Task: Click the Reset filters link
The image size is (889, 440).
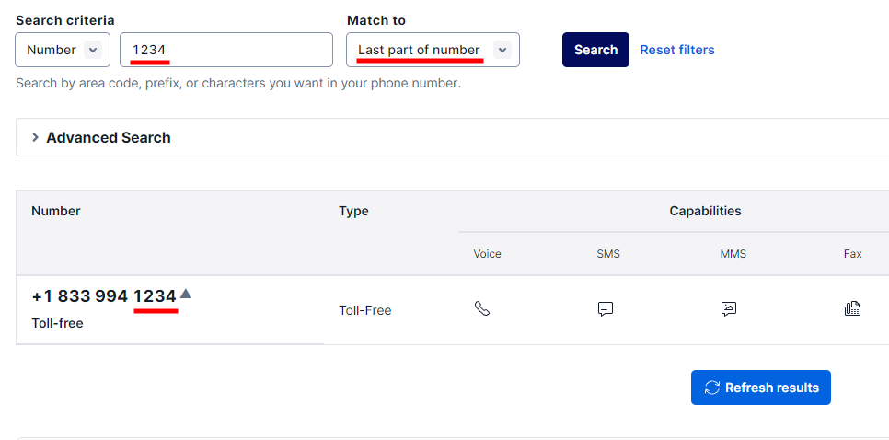Action: [x=677, y=50]
